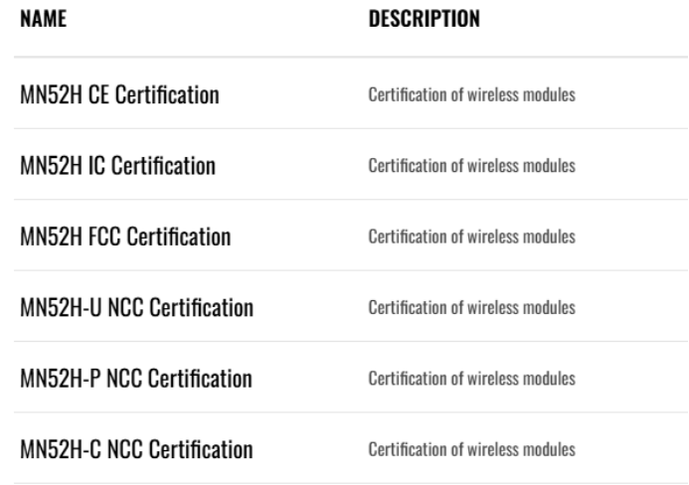Click "FCC" text in third row

pos(104,237)
